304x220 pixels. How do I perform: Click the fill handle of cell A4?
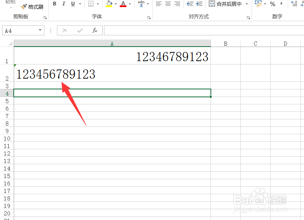[x=210, y=96]
